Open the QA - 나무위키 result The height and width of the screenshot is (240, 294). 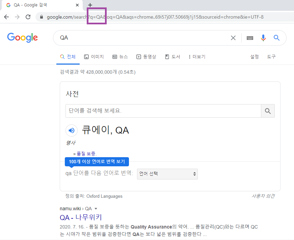(81, 217)
